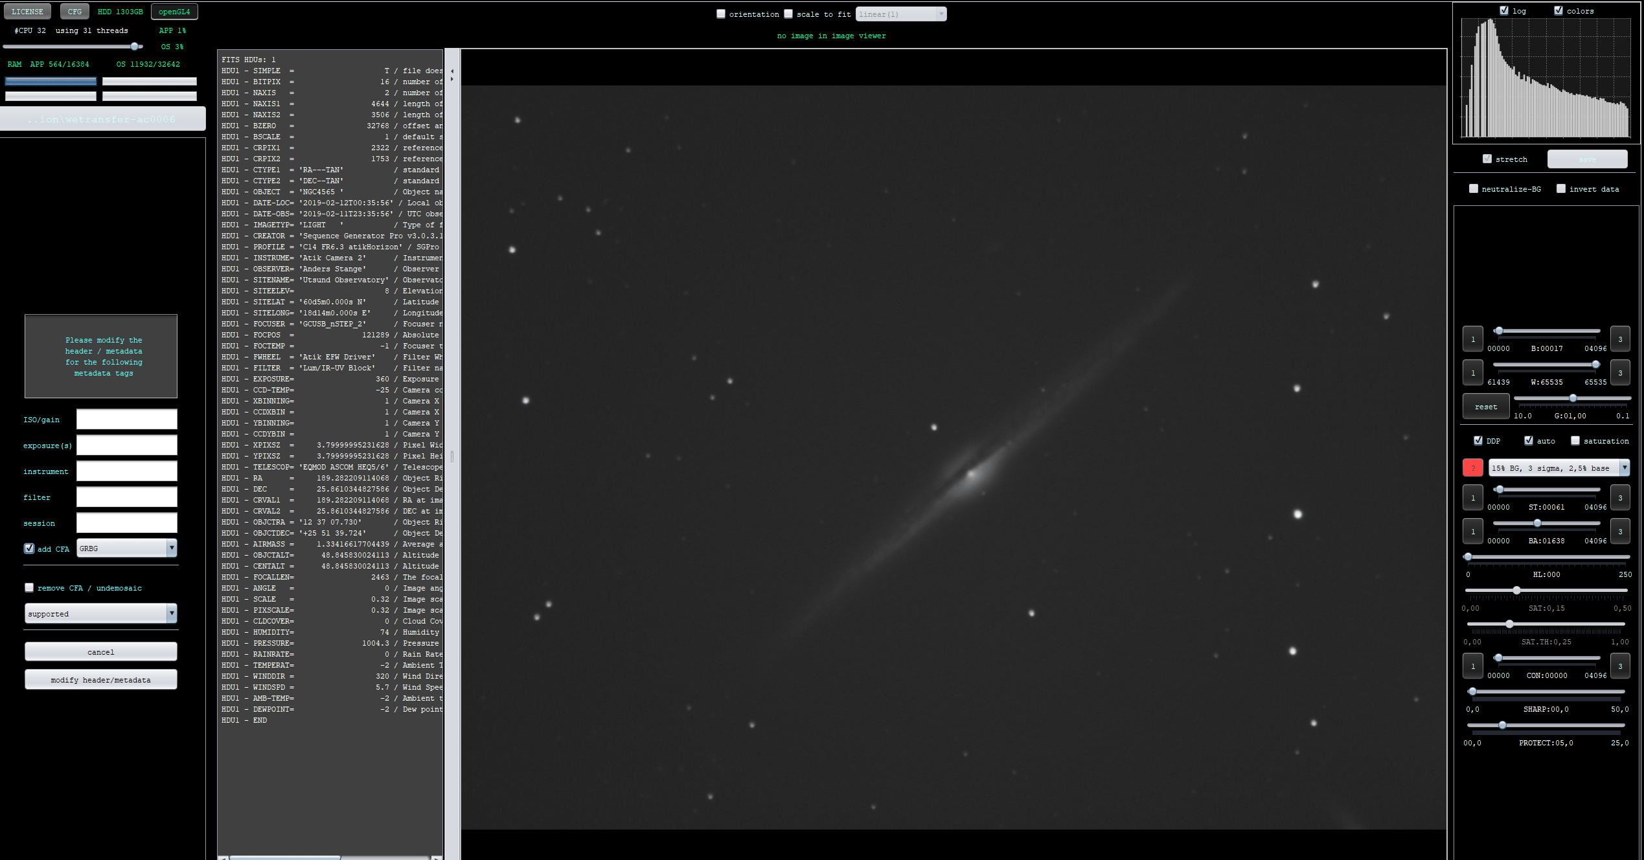This screenshot has width=1644, height=860.
Task: Uncheck the DDP checkbox
Action: [1478, 440]
